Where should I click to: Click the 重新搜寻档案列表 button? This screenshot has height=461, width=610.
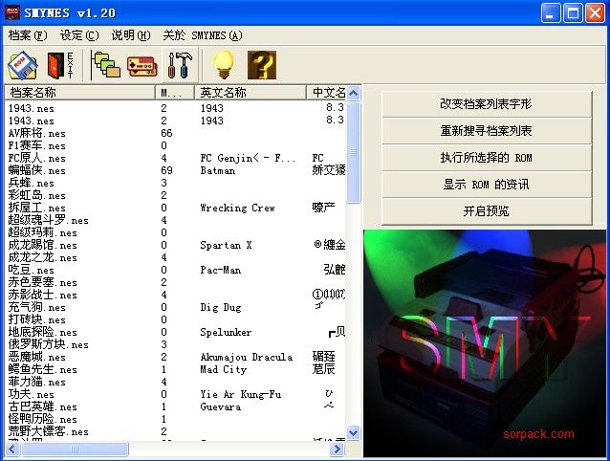[x=486, y=130]
